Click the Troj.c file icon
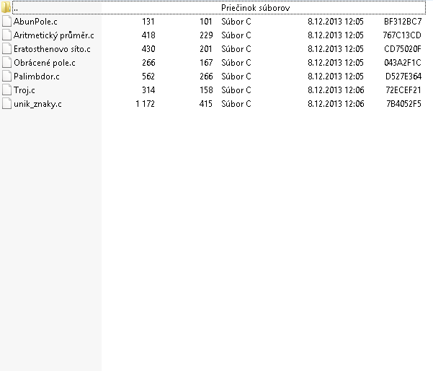Screen dimensions: 433x371 pos(6,90)
